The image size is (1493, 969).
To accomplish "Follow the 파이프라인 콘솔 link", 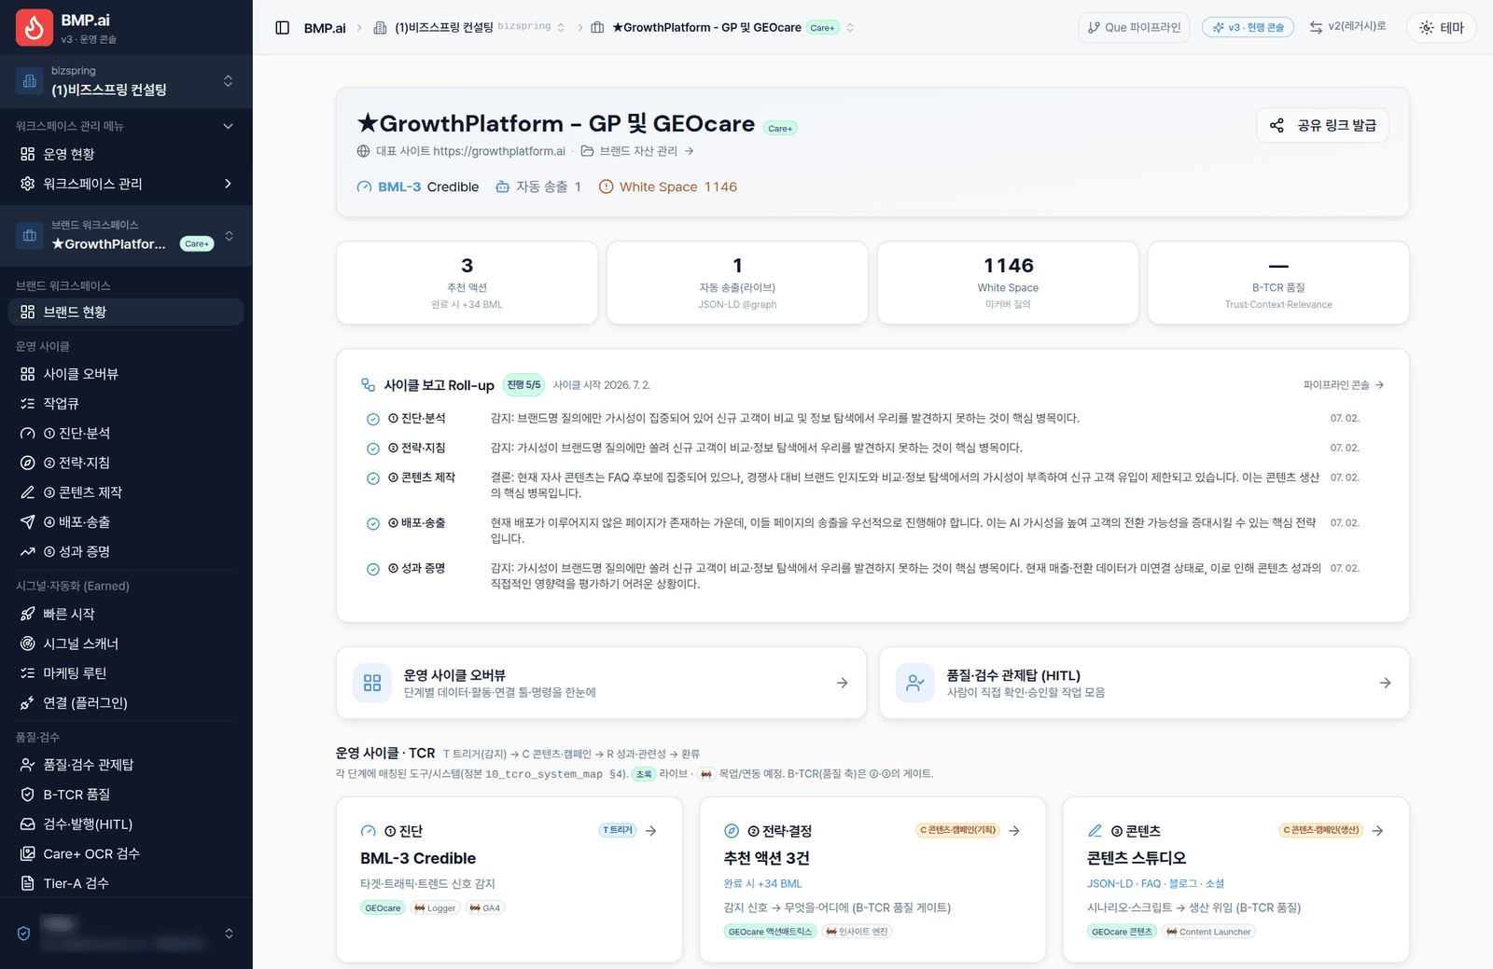I will 1344,385.
